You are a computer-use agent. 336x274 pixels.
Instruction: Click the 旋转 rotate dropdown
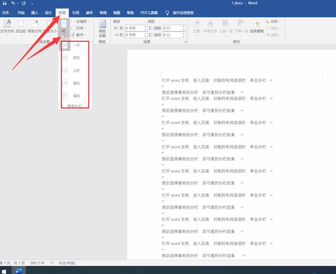click(273, 35)
